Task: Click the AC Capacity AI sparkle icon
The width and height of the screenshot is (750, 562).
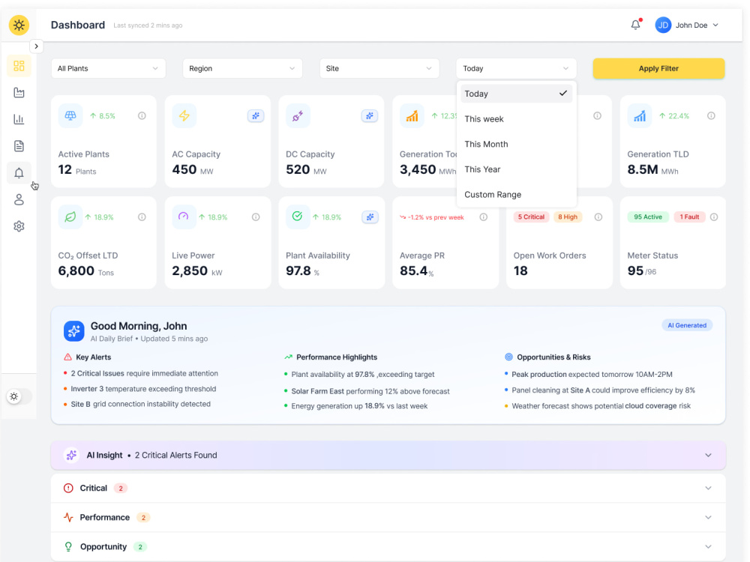Action: [x=256, y=115]
